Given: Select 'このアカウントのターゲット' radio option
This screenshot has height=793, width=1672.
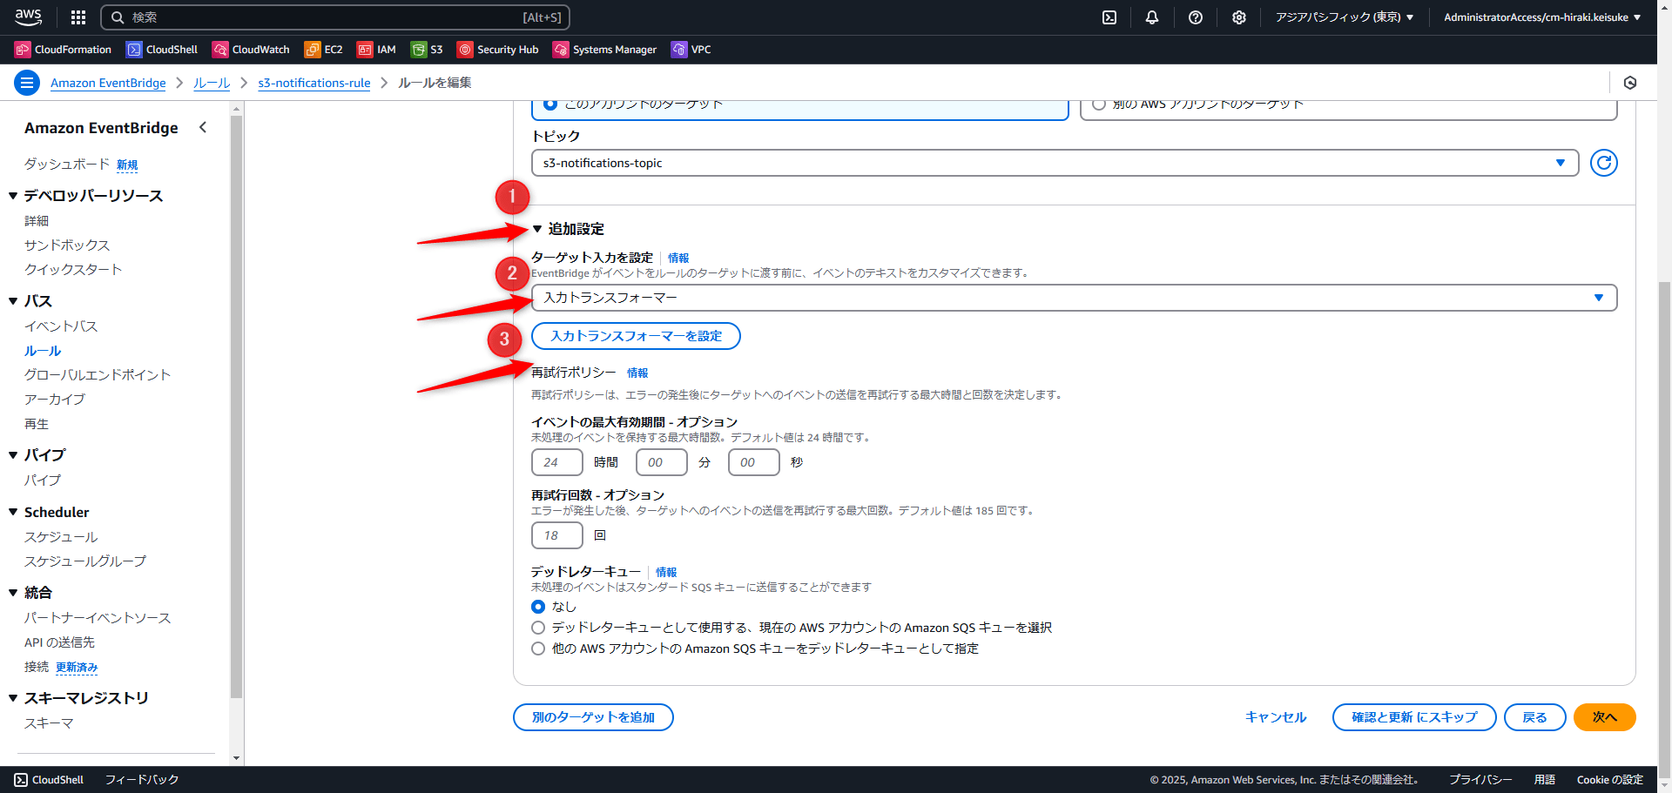Looking at the screenshot, I should coord(550,104).
